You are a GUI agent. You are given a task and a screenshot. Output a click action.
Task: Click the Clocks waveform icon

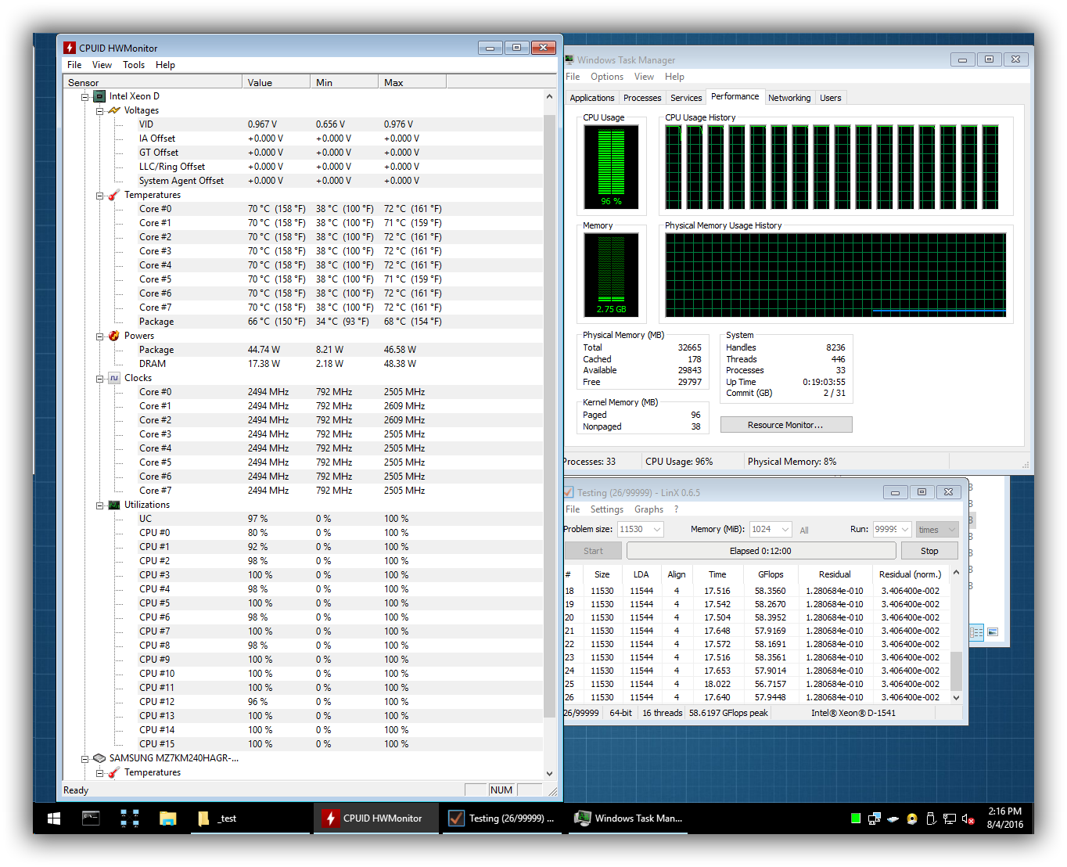pyautogui.click(x=114, y=378)
